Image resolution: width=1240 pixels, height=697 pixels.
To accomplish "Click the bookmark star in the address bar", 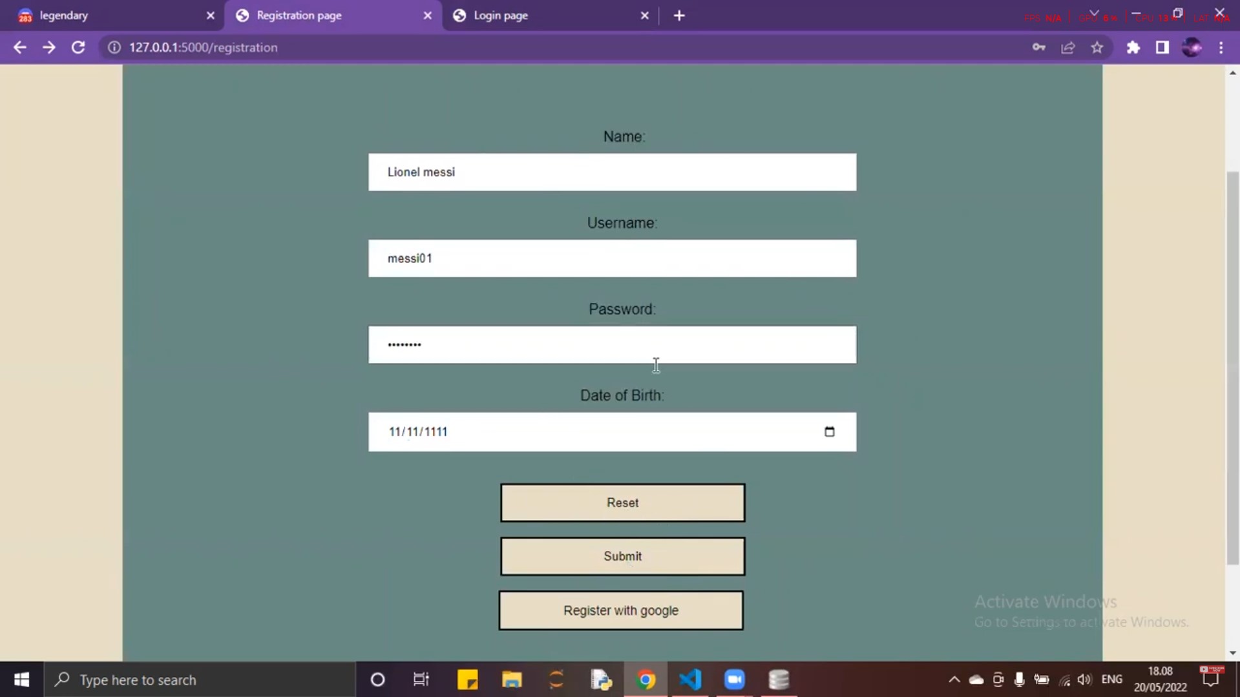I will [x=1097, y=47].
